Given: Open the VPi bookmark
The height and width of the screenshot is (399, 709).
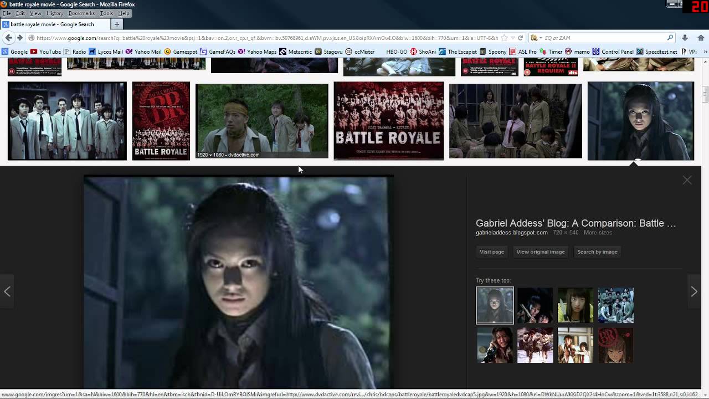Looking at the screenshot, I should (x=688, y=52).
